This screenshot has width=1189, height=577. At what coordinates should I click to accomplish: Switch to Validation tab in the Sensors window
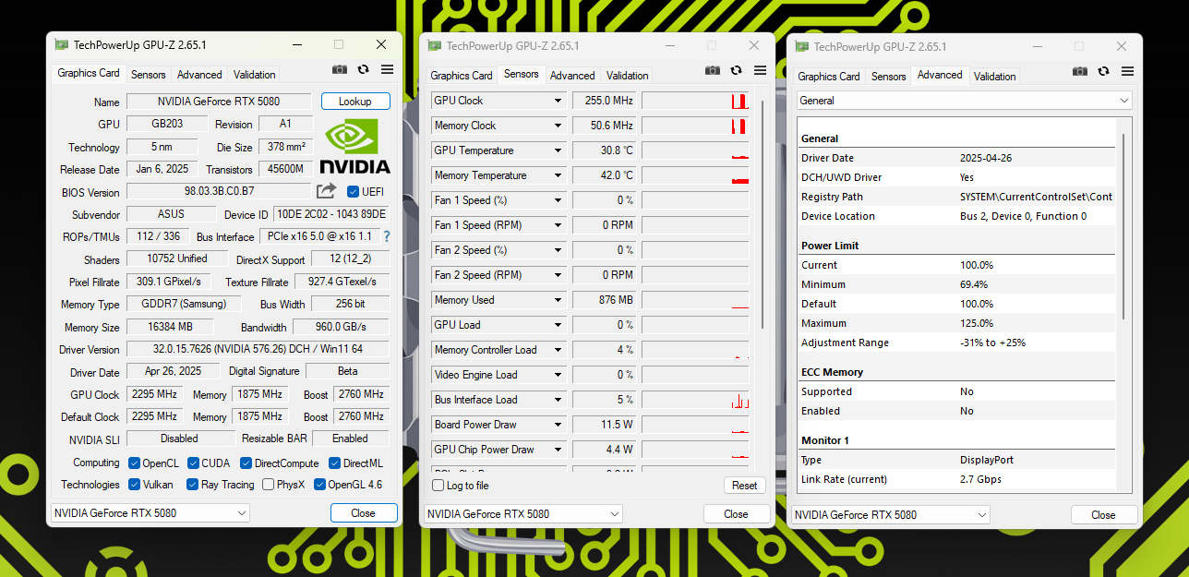(x=628, y=76)
